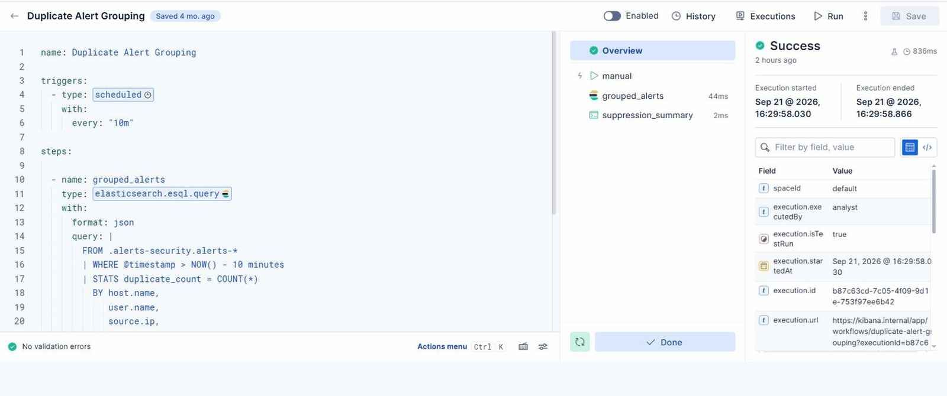The width and height of the screenshot is (947, 396).
Task: Go back using the left arrow
Action: tap(14, 16)
